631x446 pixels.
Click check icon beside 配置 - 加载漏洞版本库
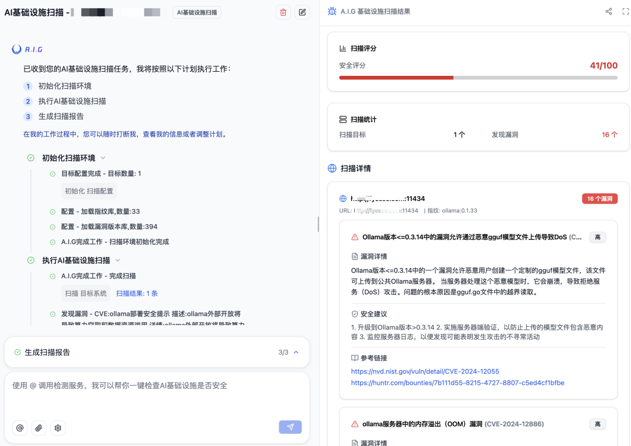coord(53,227)
